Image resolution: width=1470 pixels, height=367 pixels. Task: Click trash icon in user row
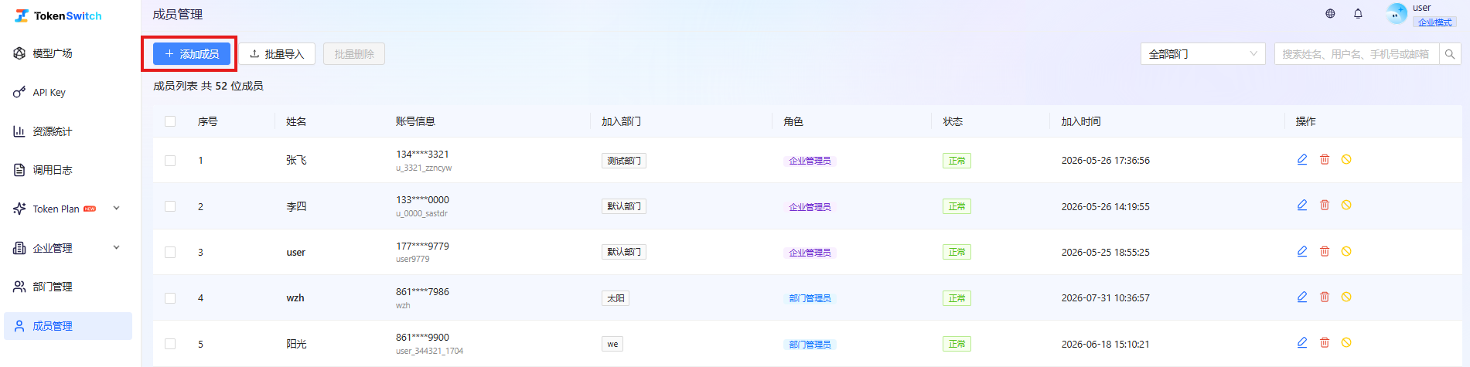[1325, 251]
